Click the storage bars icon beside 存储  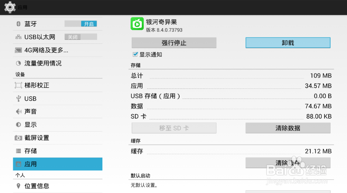point(18,151)
